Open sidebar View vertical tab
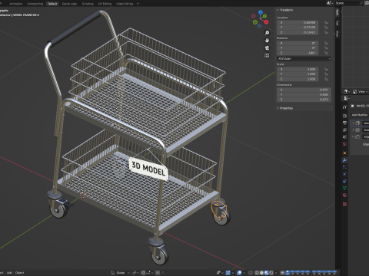Screen dimensions: 369x276 coord(337,34)
